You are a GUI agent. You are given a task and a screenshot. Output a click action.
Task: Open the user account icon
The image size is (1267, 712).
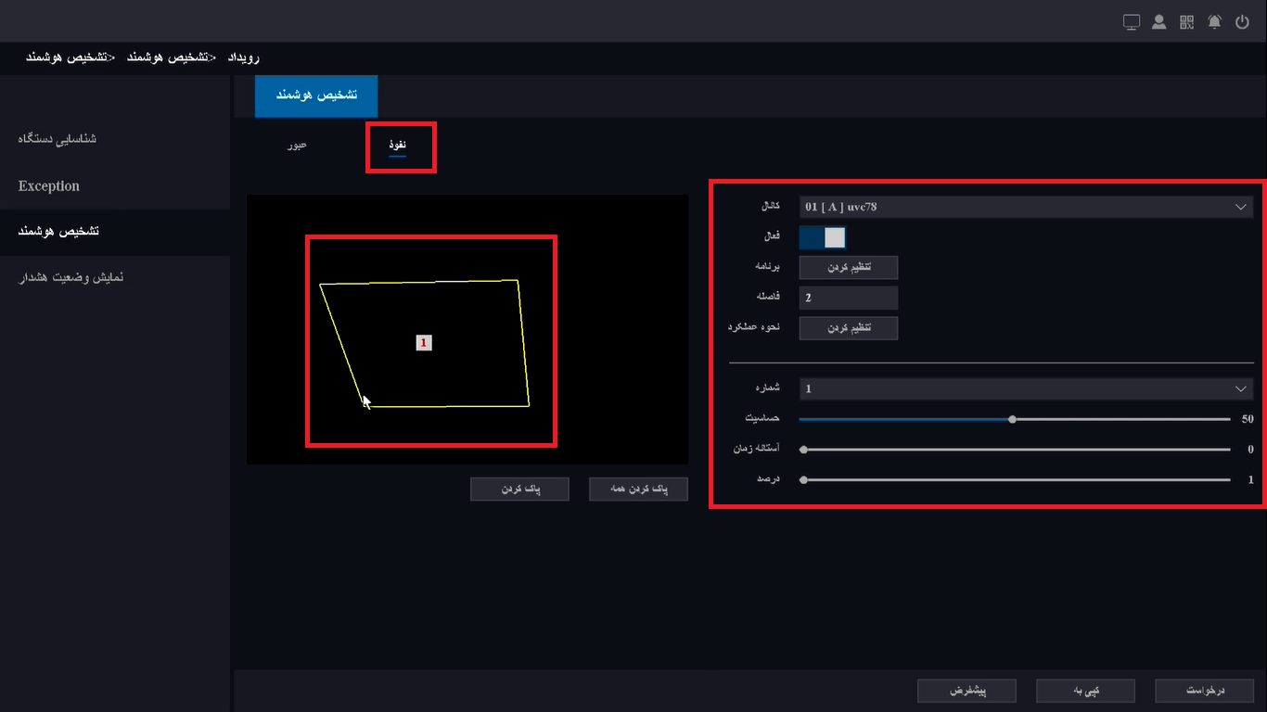(x=1159, y=22)
